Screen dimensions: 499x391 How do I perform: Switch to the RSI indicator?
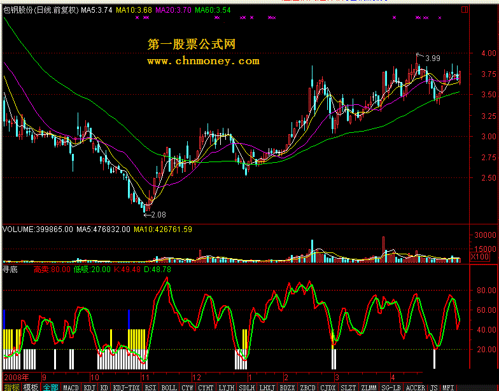click(x=150, y=387)
